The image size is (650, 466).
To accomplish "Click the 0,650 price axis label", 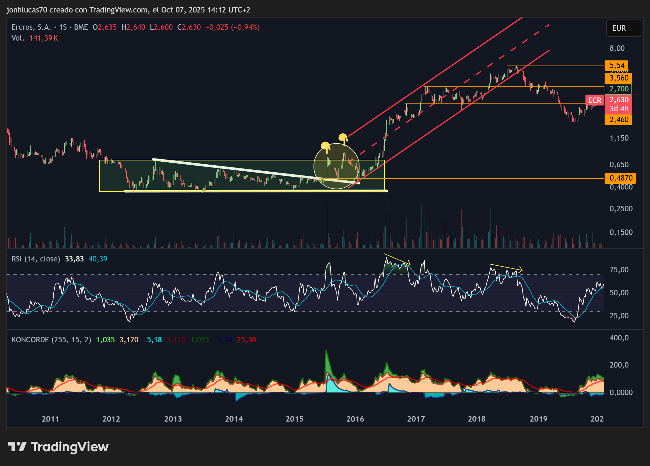I will click(619, 165).
